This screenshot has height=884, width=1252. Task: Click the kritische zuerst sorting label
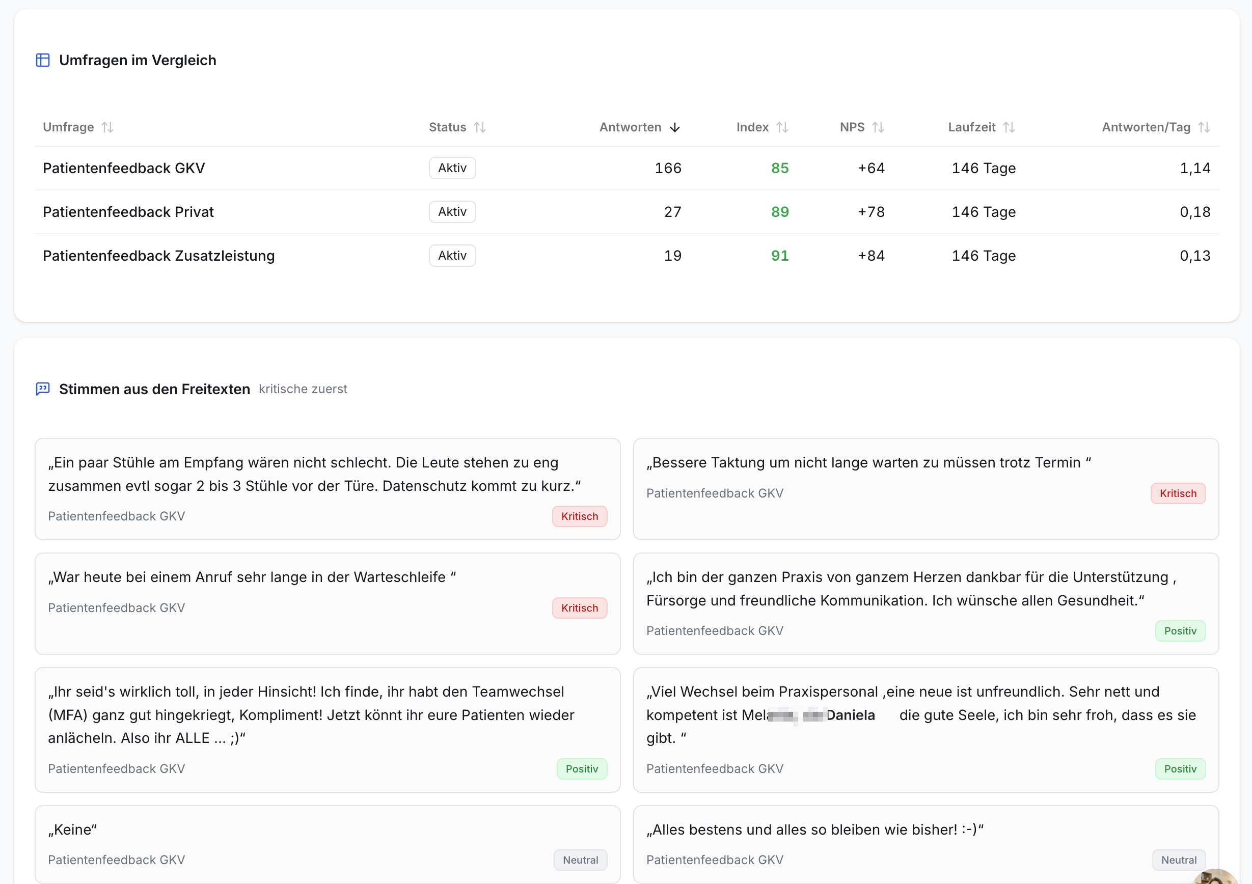303,389
